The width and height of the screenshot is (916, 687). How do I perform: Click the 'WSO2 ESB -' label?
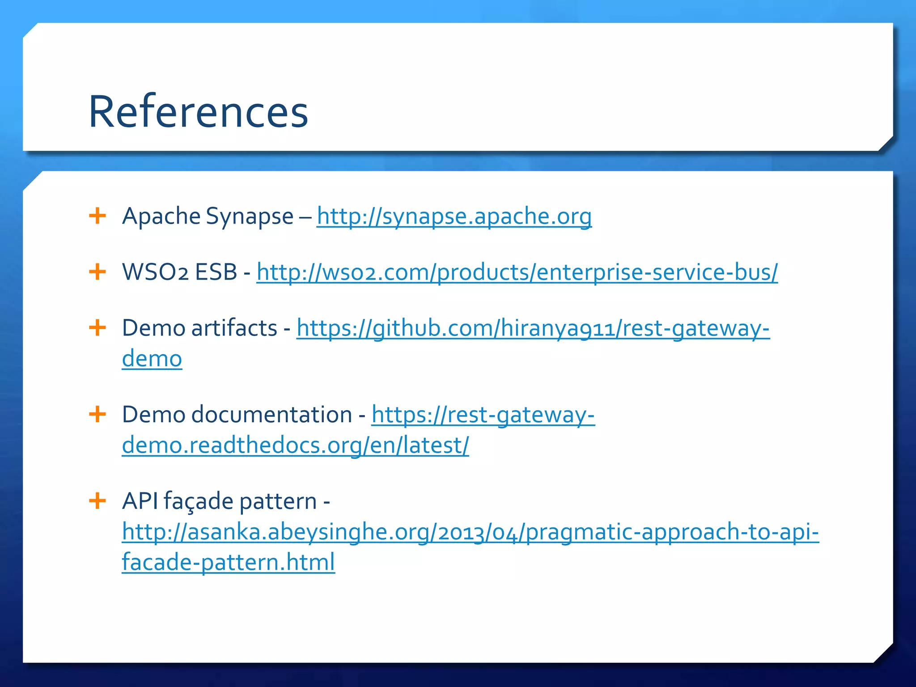(x=186, y=272)
